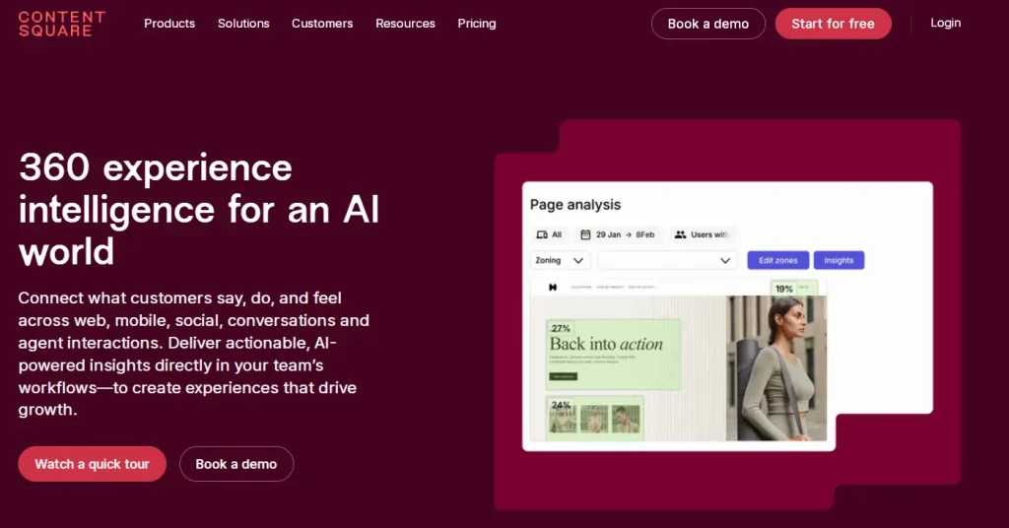Go to the Pricing page
This screenshot has height=528, width=1009.
[x=476, y=24]
